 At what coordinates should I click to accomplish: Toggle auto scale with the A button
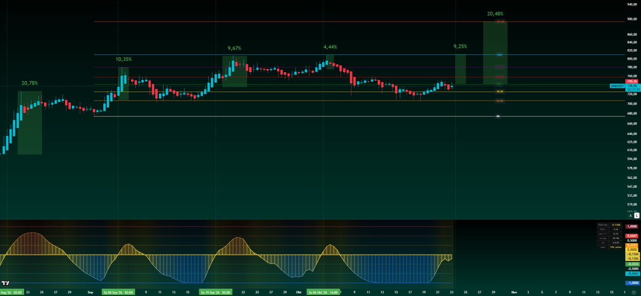pyautogui.click(x=630, y=215)
